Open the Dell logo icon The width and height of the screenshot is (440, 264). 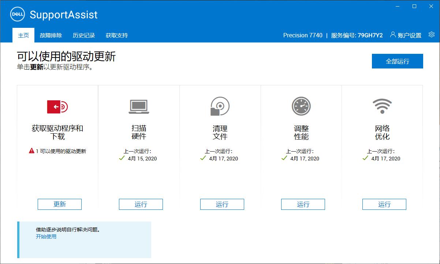tap(17, 14)
